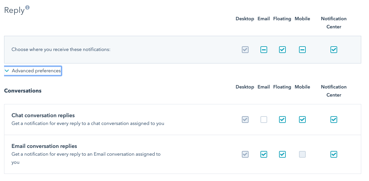The image size is (369, 181).
Task: Click Desktop checkbox for Chat conversation replies
Action: coord(245,120)
